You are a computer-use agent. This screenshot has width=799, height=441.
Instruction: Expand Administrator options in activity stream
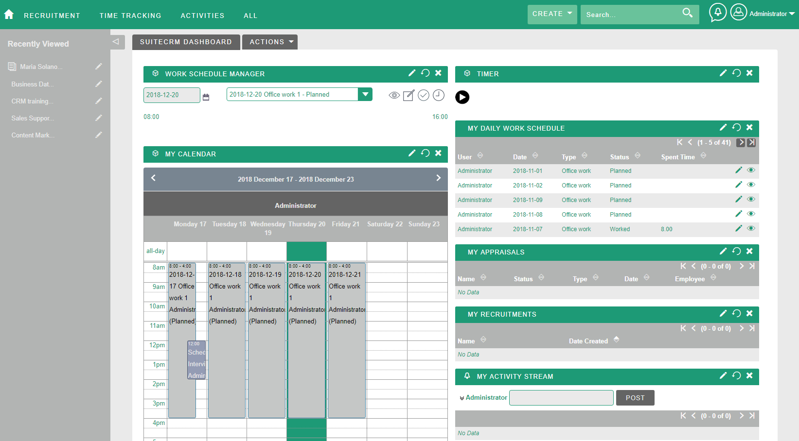tap(462, 398)
